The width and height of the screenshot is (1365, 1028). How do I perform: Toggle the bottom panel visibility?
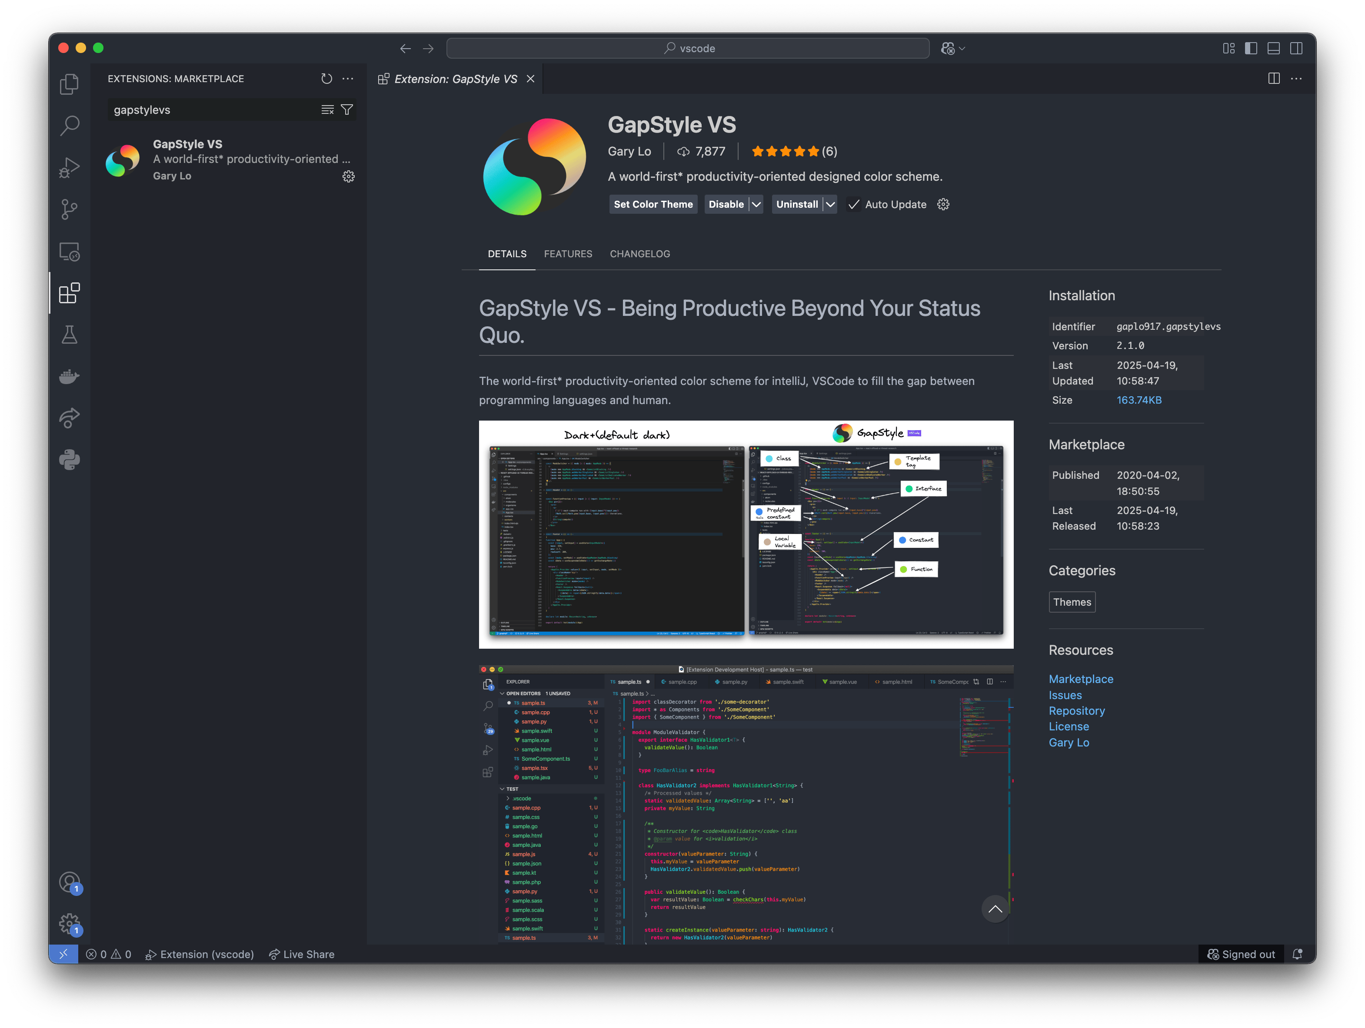pyautogui.click(x=1273, y=49)
